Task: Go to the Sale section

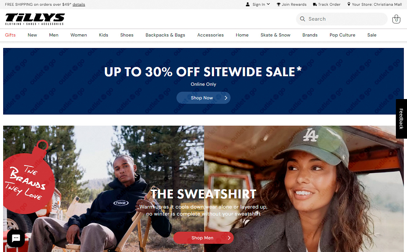Action: (x=372, y=35)
